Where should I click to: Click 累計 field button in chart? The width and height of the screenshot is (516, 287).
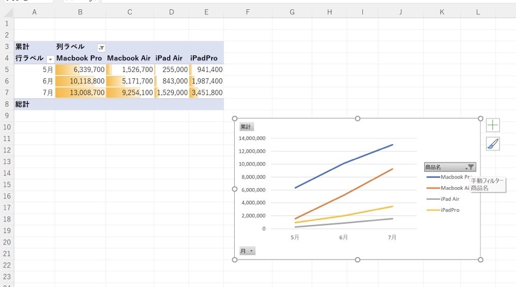246,127
